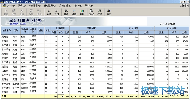
Task: Click the 合计 row label
Action: (x=4, y=96)
